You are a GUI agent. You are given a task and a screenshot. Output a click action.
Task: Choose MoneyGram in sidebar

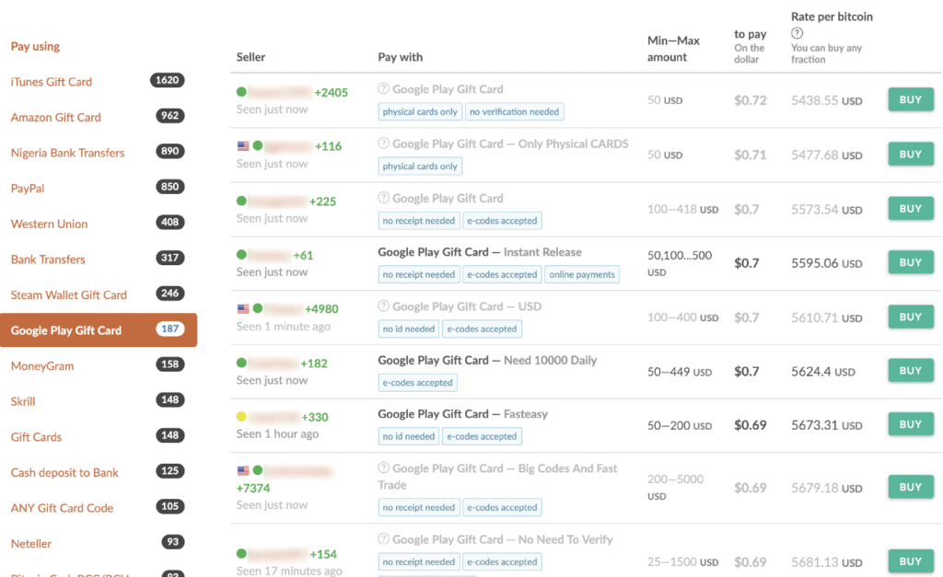[x=42, y=365]
